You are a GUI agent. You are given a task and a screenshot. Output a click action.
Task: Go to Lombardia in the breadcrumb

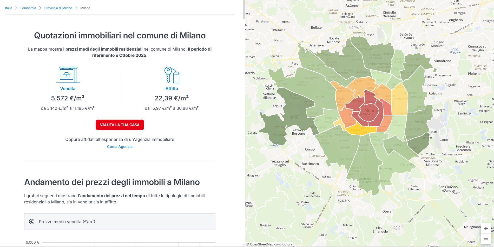(28, 8)
